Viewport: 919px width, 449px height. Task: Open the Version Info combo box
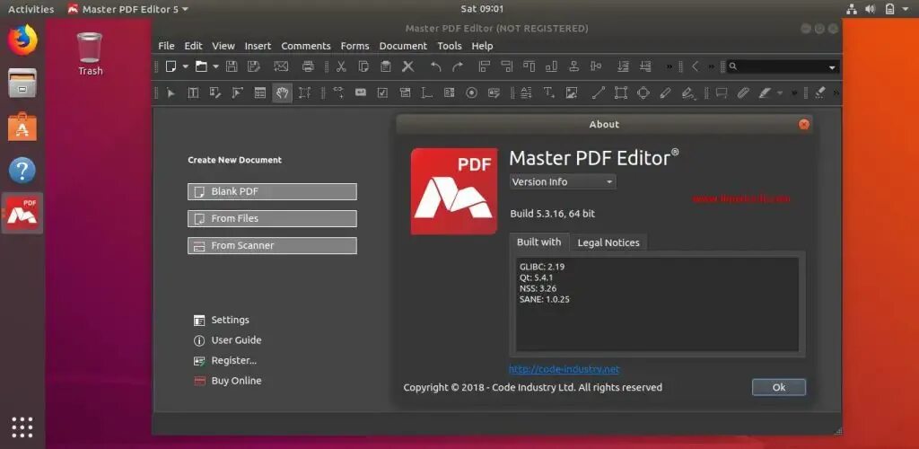563,181
